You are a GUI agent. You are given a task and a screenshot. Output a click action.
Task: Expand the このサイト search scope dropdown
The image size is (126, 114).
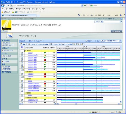point(98,22)
